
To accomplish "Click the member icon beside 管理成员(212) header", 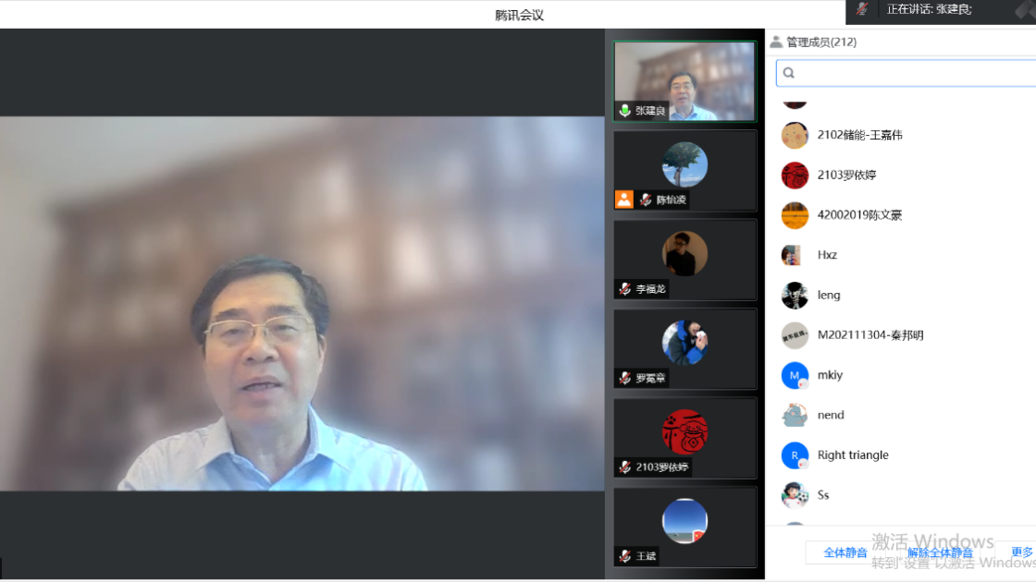I will point(775,41).
